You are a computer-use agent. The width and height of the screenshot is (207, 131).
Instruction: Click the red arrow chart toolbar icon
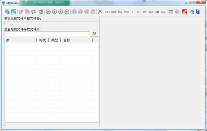point(185,12)
